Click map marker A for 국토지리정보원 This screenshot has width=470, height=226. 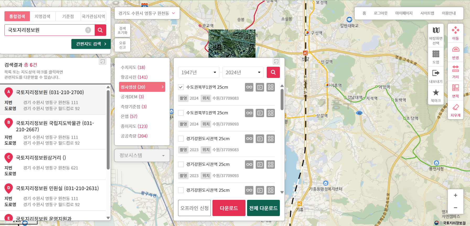pos(9,93)
